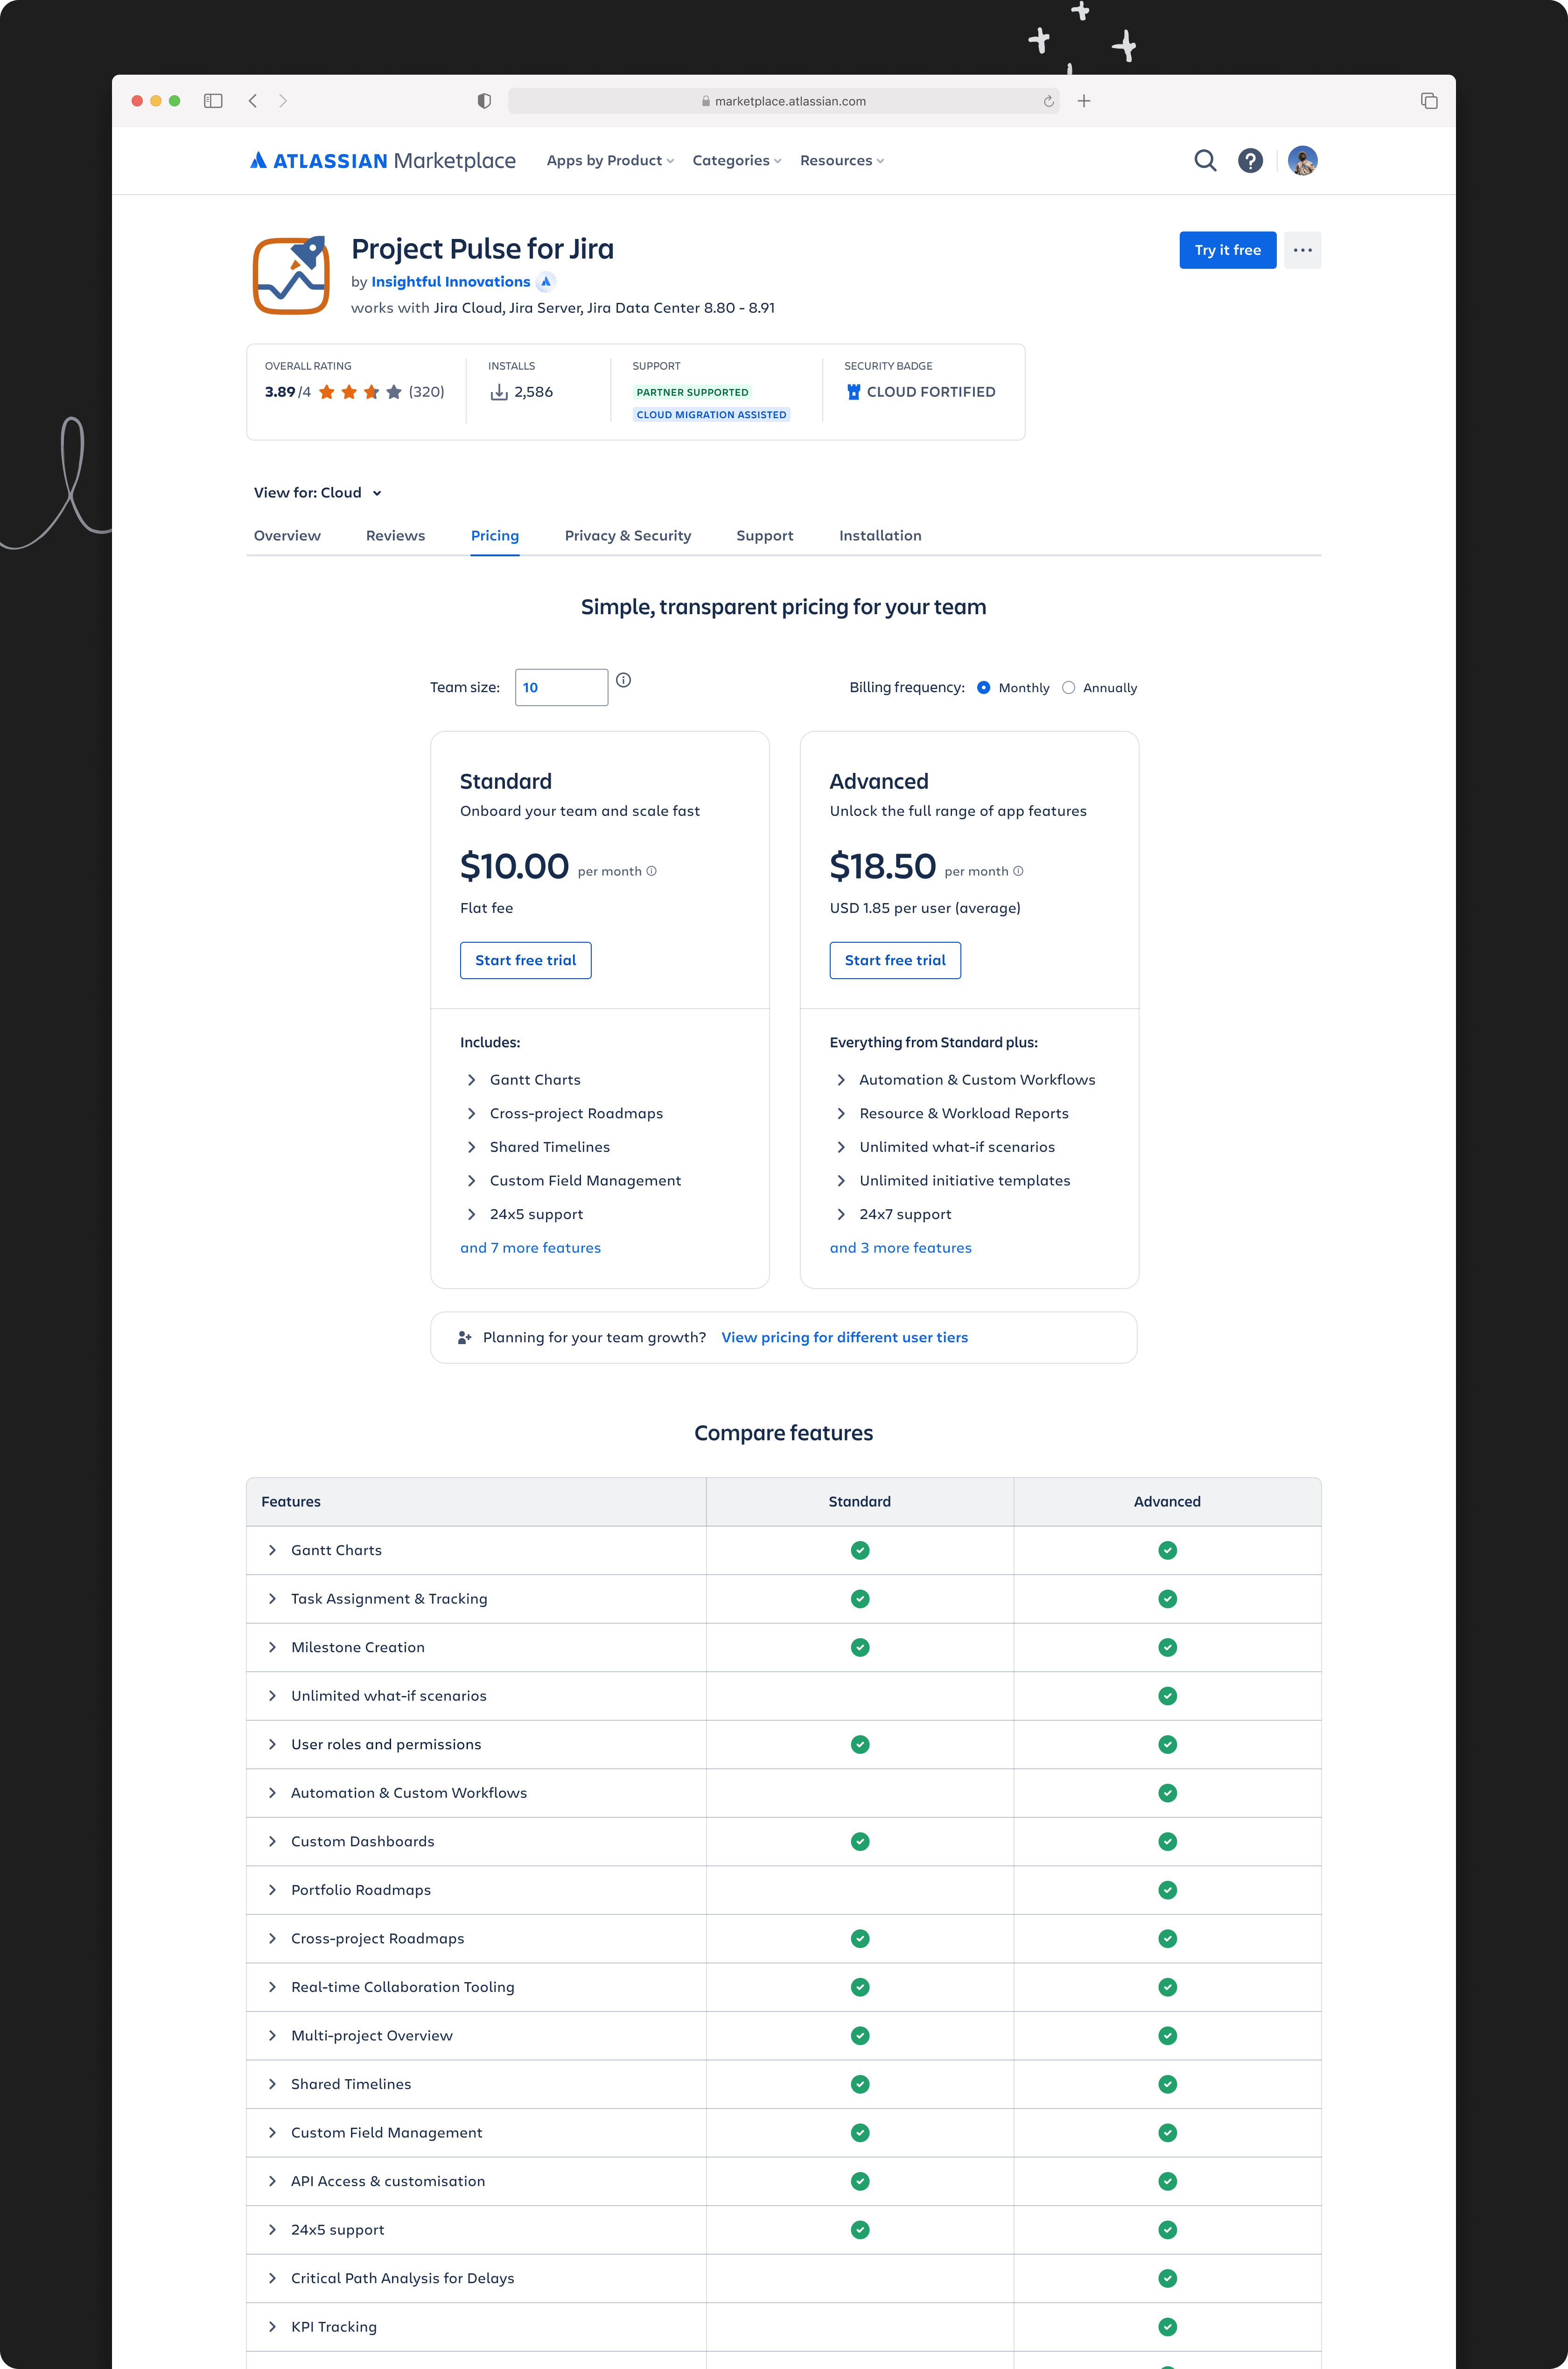Click the fourth grey rating star
This screenshot has height=2369, width=1568.
coord(394,392)
